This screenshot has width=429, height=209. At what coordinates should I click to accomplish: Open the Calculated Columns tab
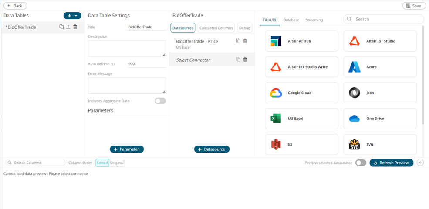pos(216,28)
